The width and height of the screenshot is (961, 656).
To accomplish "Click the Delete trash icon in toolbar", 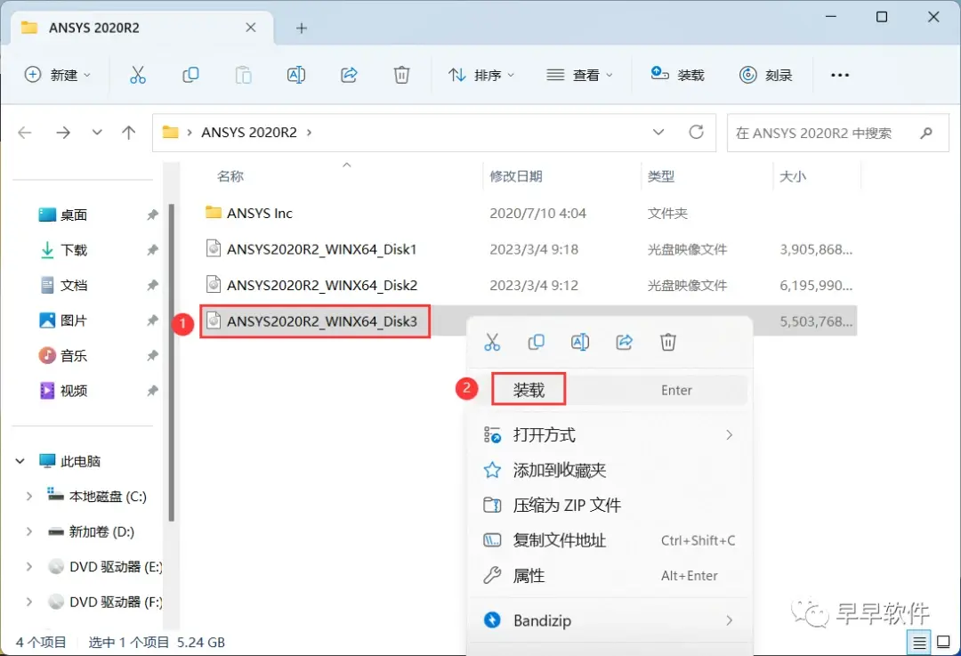I will (401, 75).
